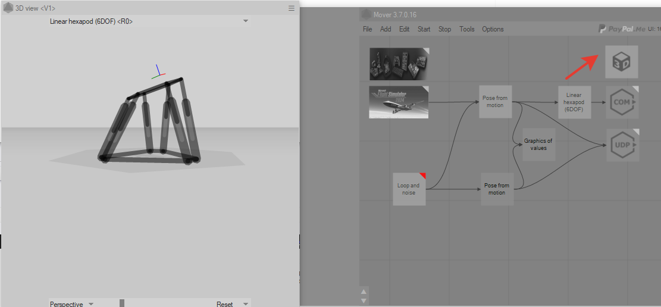
Task: Open the 3D view node icon
Action: click(x=621, y=62)
